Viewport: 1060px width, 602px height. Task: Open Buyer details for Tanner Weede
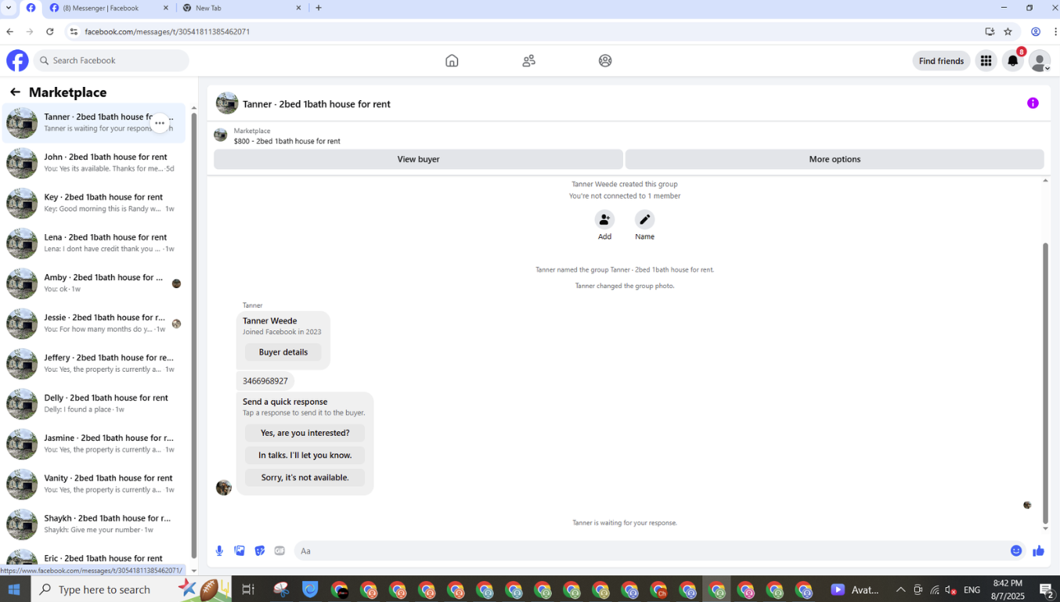tap(283, 352)
